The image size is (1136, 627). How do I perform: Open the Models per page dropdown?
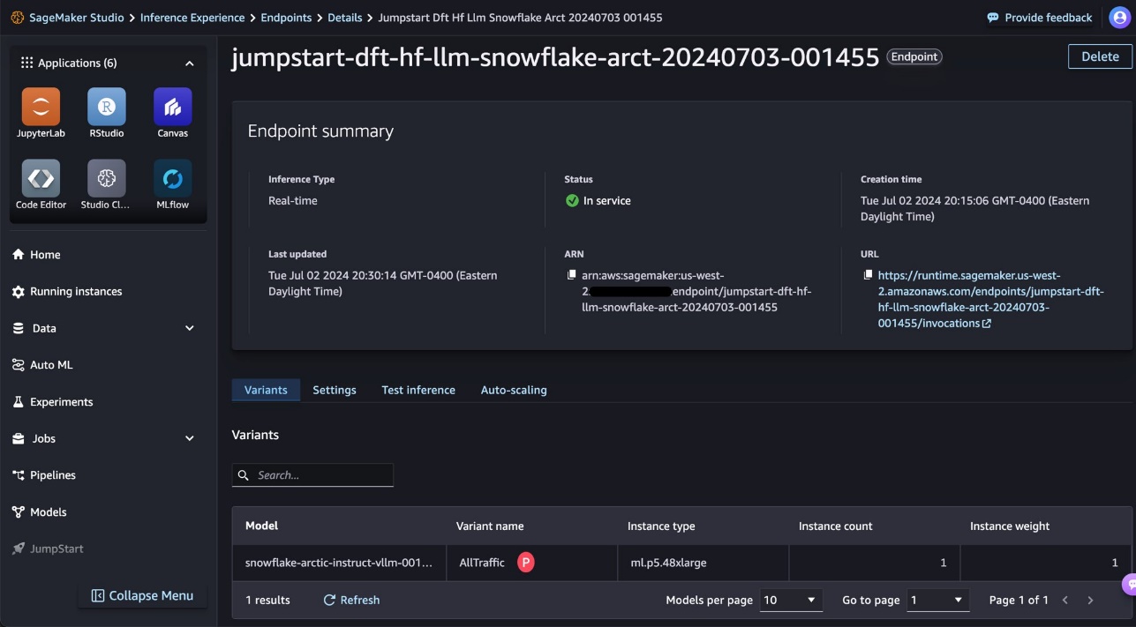coord(791,600)
